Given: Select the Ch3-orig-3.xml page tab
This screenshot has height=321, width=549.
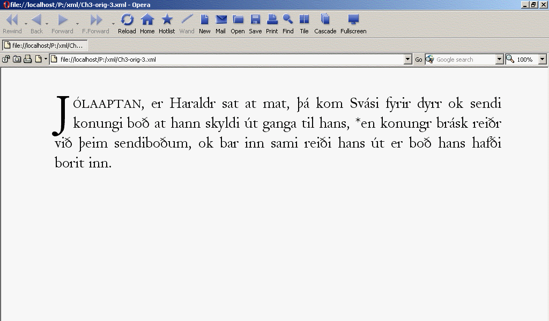Looking at the screenshot, I should point(45,46).
